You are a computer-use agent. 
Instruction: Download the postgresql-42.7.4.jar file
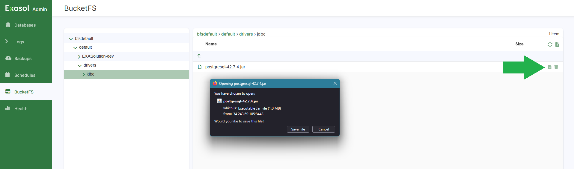549,67
